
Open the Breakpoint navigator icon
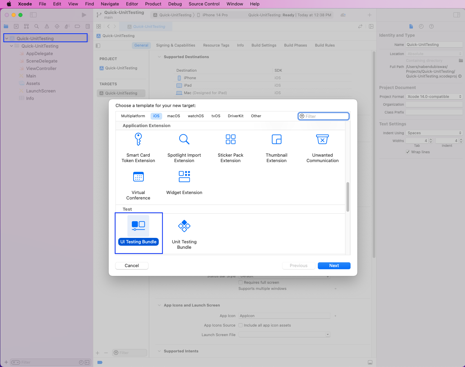[77, 27]
